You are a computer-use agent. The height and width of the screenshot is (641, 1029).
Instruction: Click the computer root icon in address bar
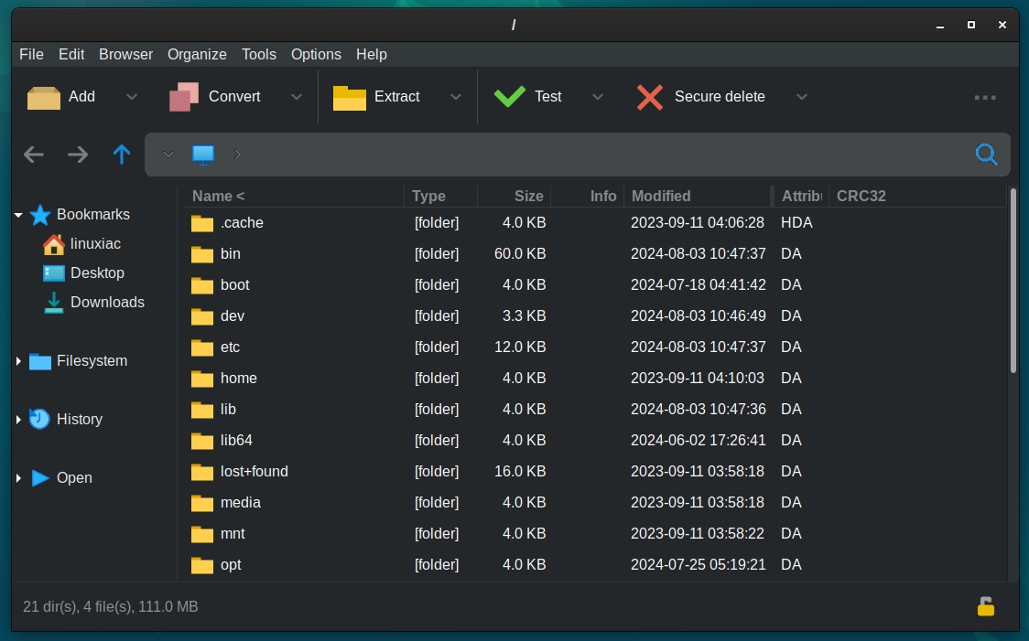pyautogui.click(x=203, y=155)
